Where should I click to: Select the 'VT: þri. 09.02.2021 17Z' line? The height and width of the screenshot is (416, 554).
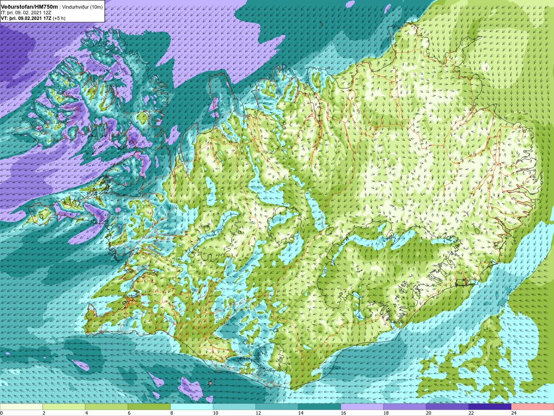pos(26,18)
